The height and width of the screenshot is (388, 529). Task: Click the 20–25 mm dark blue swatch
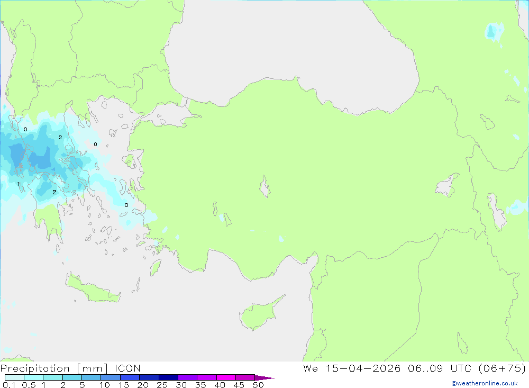[x=149, y=377]
